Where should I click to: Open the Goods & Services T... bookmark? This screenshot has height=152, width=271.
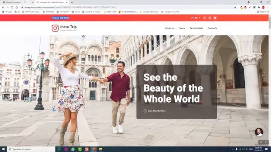[x=91, y=12]
